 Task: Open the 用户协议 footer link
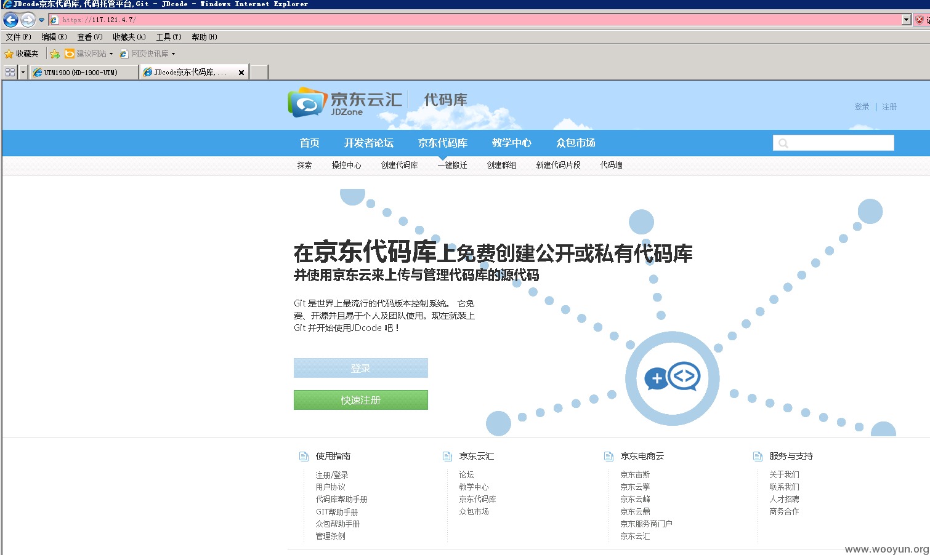pos(330,487)
